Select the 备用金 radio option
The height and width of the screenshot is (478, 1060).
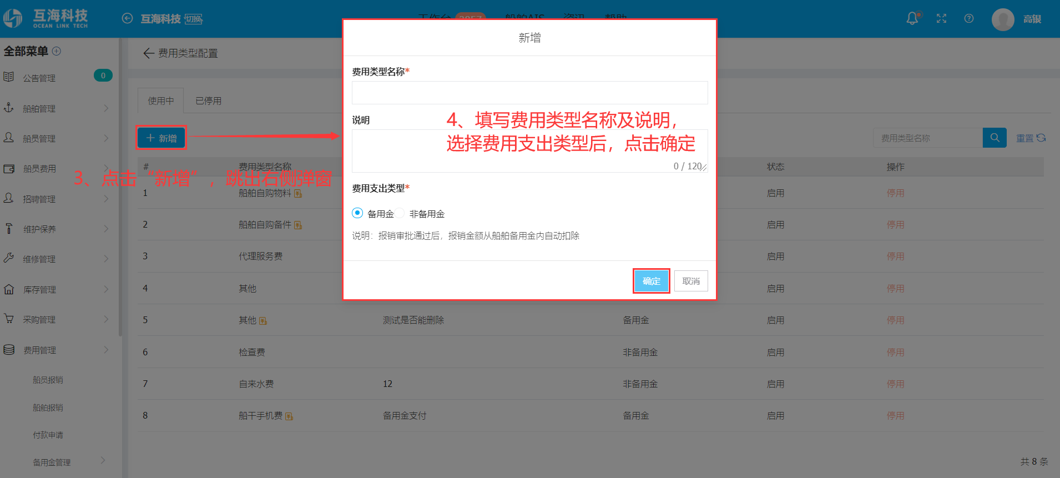[357, 213]
